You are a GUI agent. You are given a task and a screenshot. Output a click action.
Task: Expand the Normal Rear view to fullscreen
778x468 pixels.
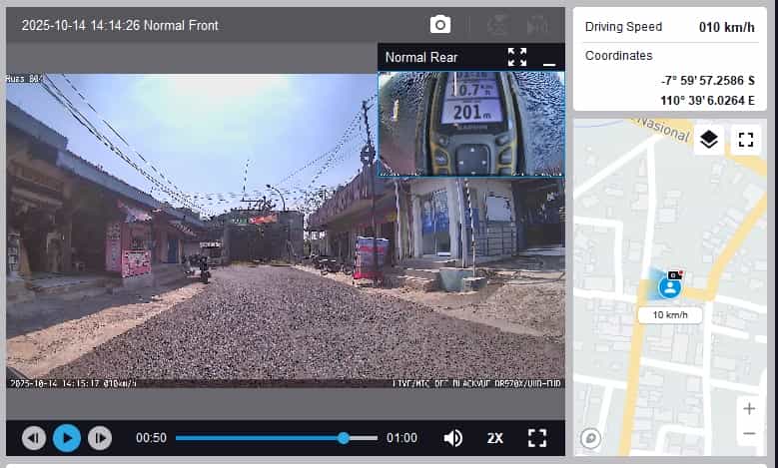pos(516,57)
